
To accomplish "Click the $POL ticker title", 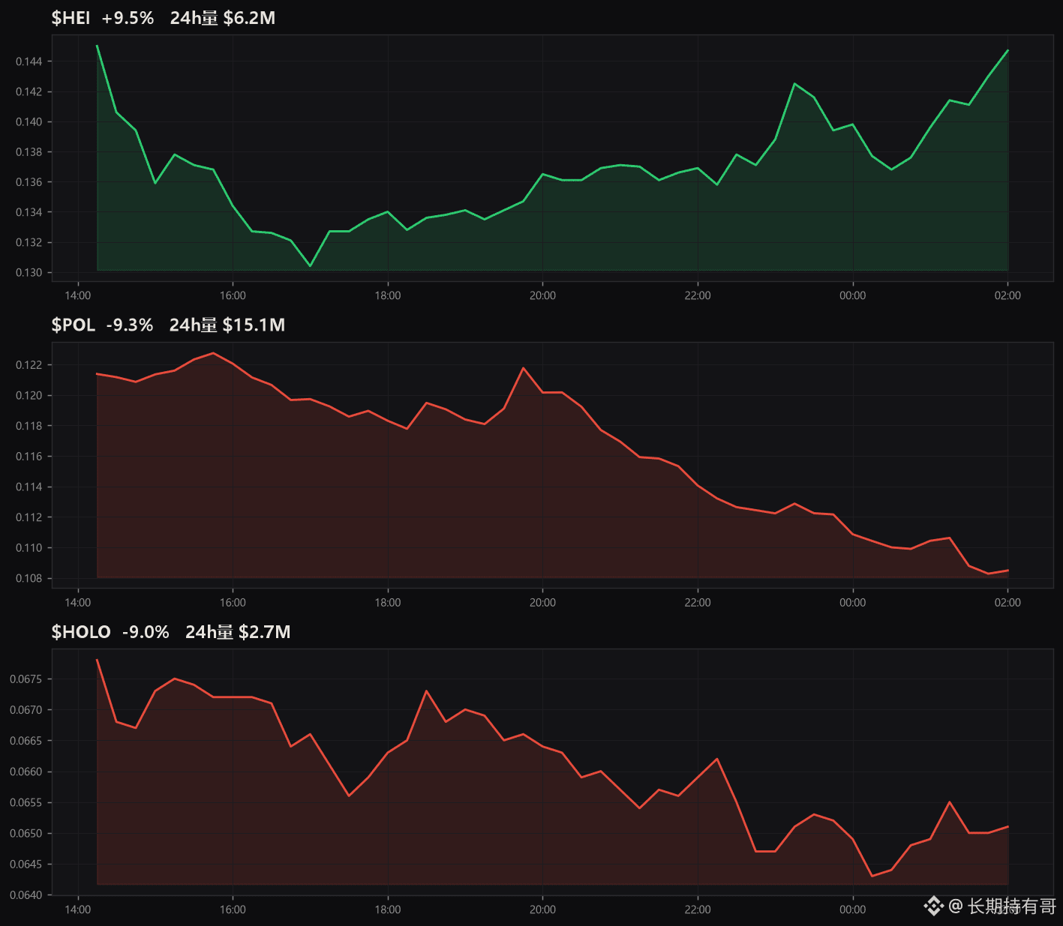I will click(74, 325).
